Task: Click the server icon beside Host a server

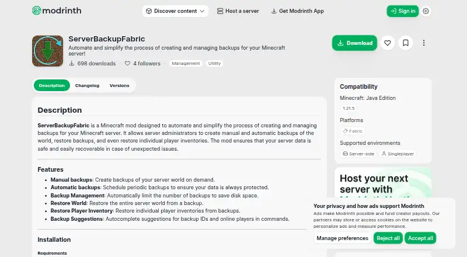Action: click(220, 11)
